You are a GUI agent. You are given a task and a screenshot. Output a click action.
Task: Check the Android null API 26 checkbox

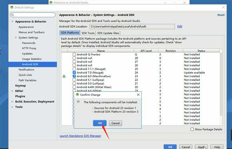pyautogui.click(x=74, y=65)
